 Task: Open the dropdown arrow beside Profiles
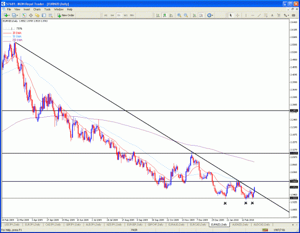click(x=17, y=15)
